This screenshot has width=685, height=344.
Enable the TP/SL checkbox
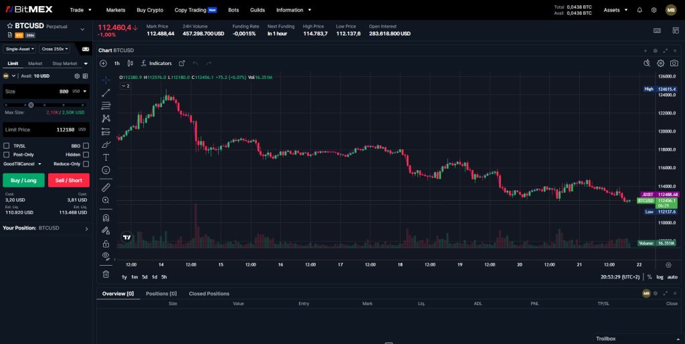pos(7,145)
